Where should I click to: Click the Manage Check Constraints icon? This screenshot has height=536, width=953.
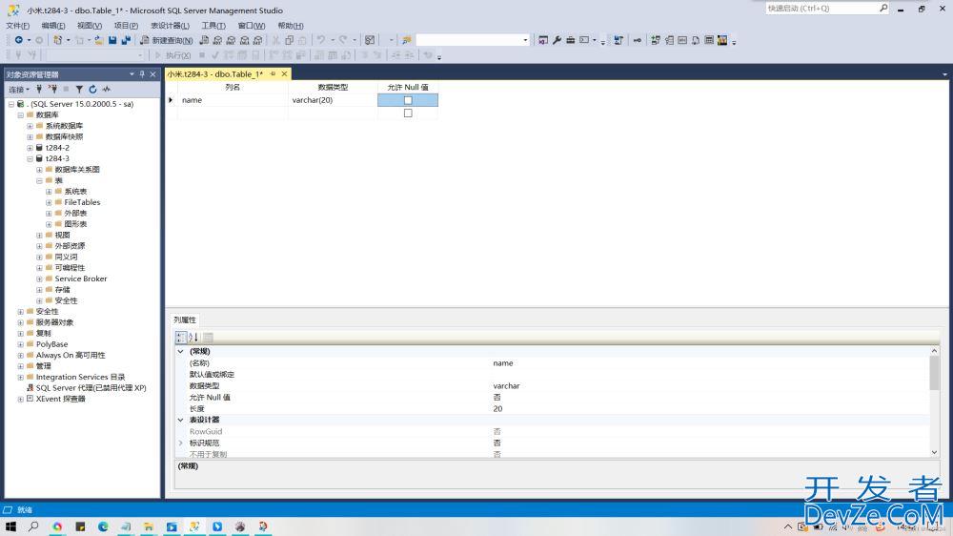(709, 40)
